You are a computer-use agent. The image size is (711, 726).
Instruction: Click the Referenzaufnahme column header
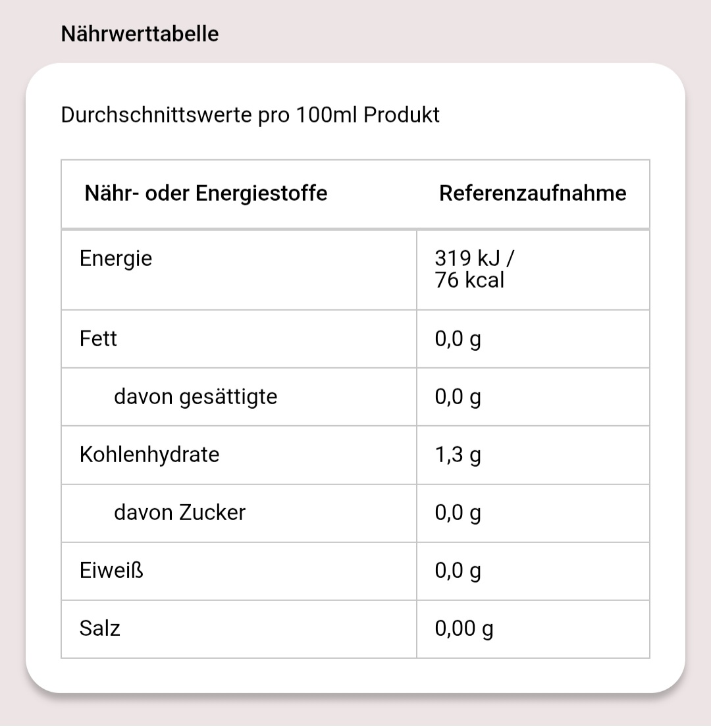tap(533, 194)
